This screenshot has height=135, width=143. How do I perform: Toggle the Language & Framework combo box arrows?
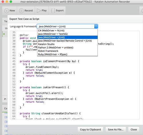coord(96,26)
